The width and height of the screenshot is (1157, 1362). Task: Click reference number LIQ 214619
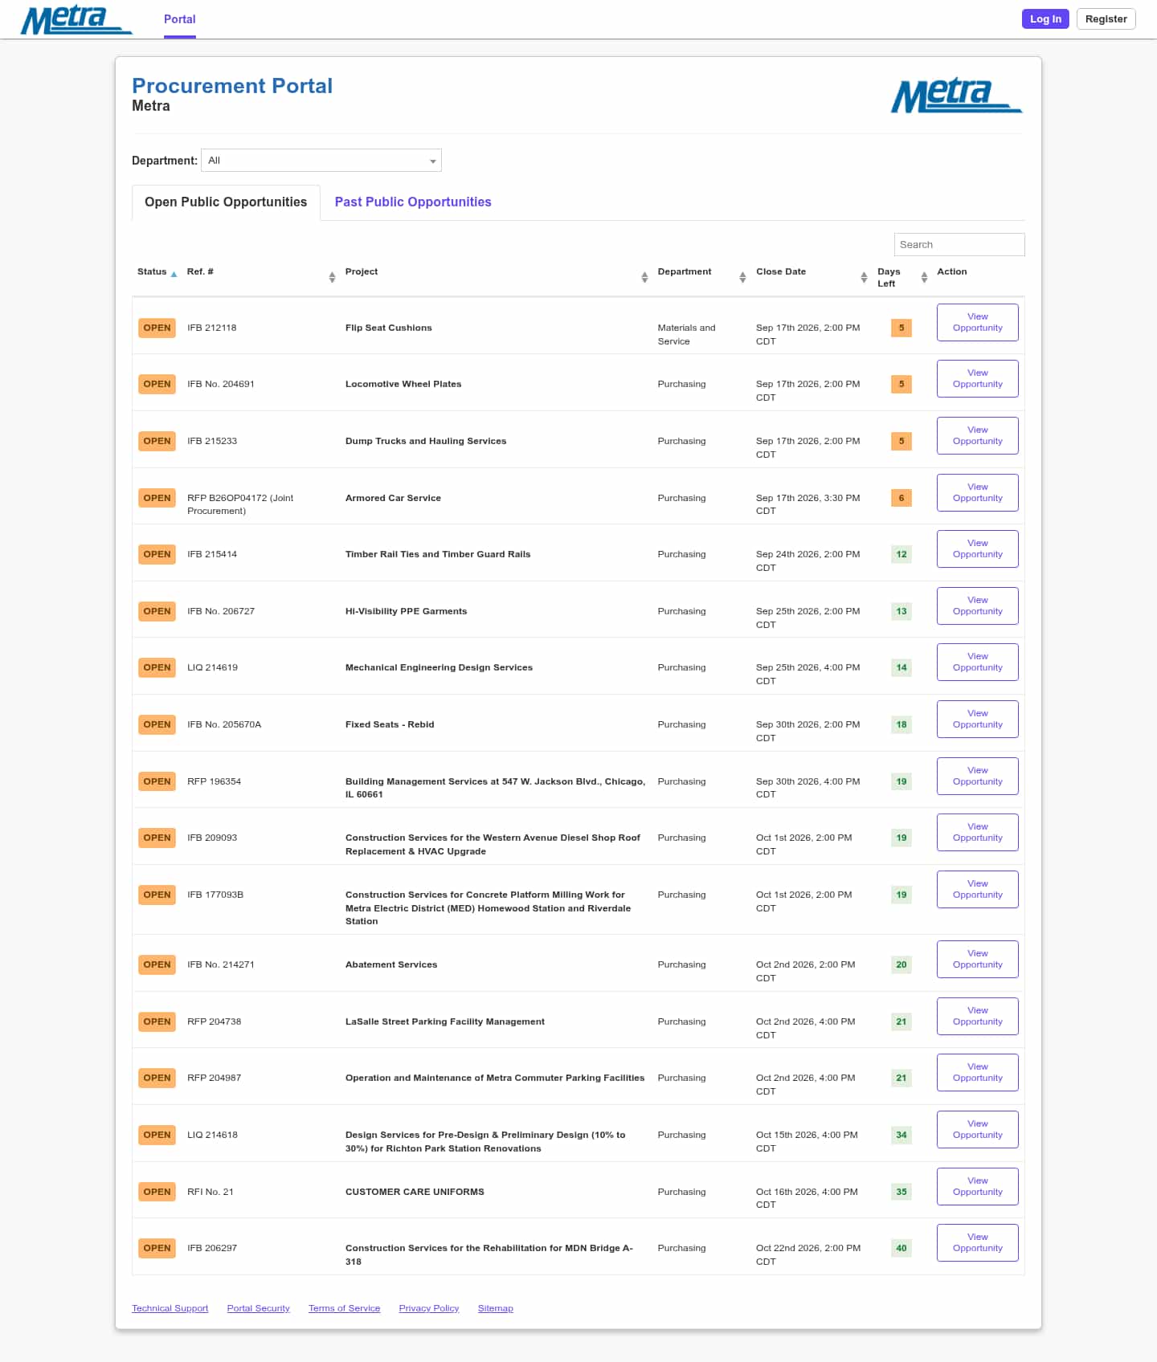pyautogui.click(x=212, y=667)
